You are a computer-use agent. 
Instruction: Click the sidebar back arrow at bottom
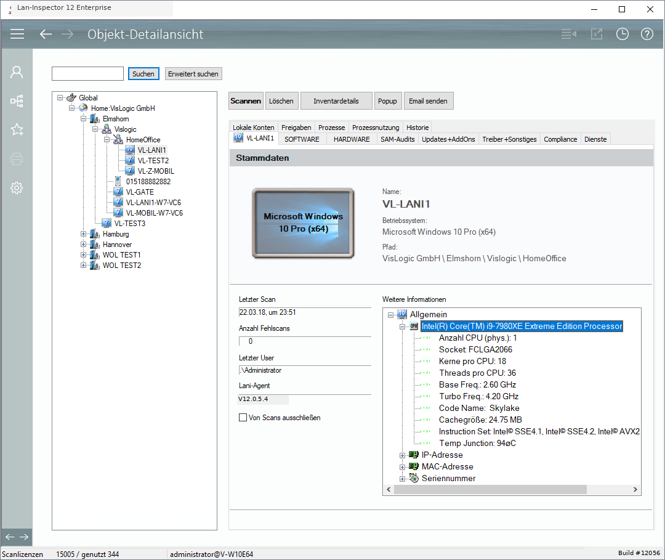point(10,537)
